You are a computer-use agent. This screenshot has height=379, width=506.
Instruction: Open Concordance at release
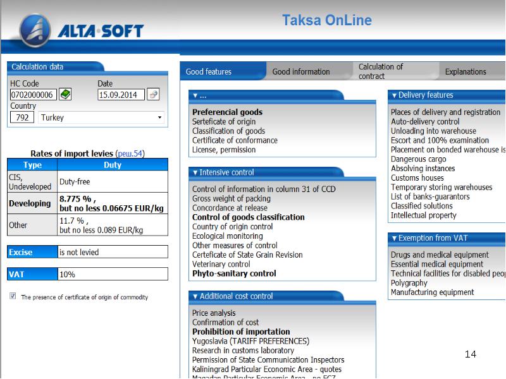[230, 208]
